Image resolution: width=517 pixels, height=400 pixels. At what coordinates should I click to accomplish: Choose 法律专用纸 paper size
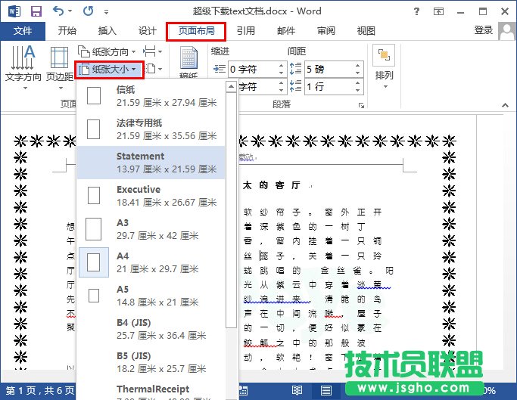tap(151, 129)
